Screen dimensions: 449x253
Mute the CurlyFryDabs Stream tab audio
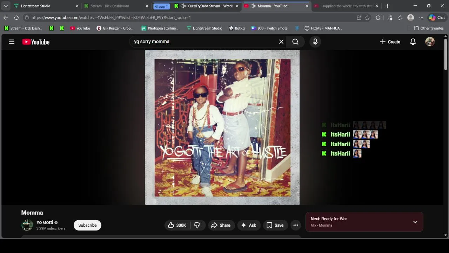click(x=183, y=6)
